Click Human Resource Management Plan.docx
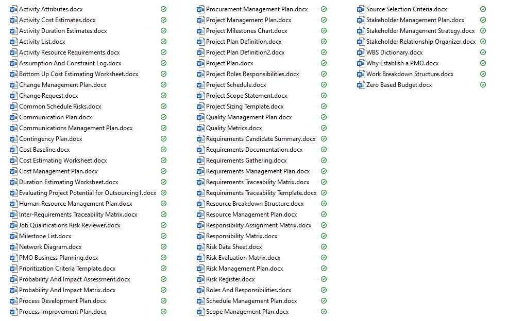This screenshot has width=525, height=321. coord(76,204)
